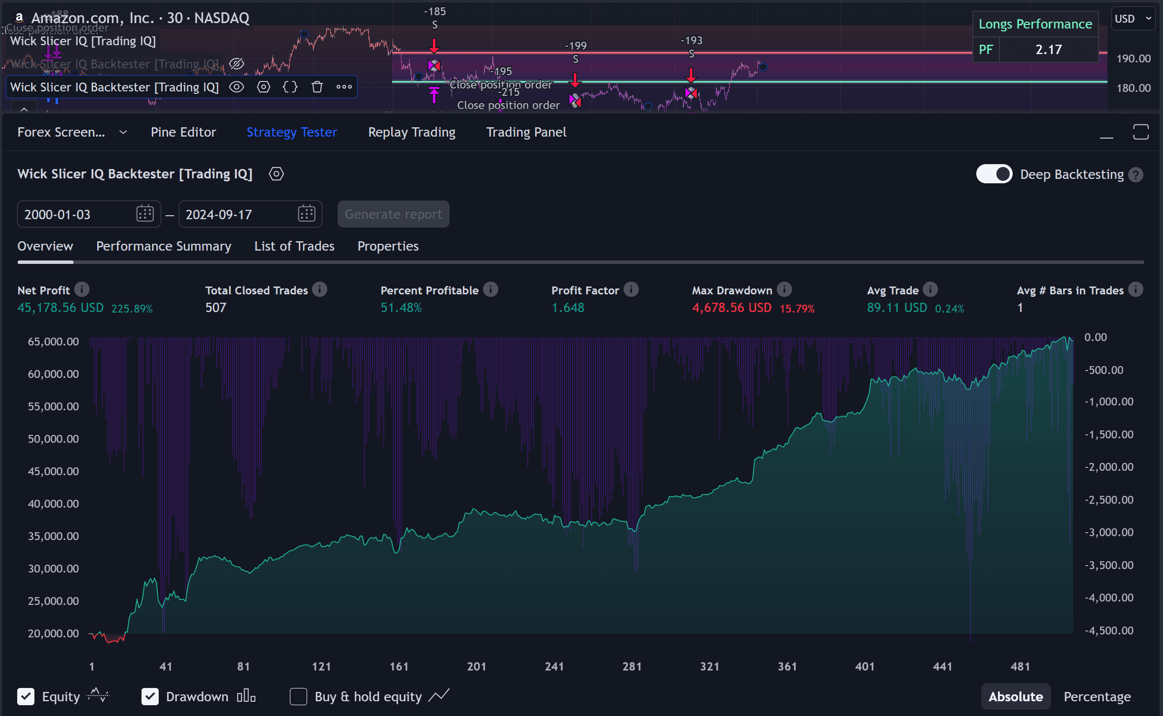The image size is (1163, 716).
Task: Select the Overview tab
Action: coord(45,246)
